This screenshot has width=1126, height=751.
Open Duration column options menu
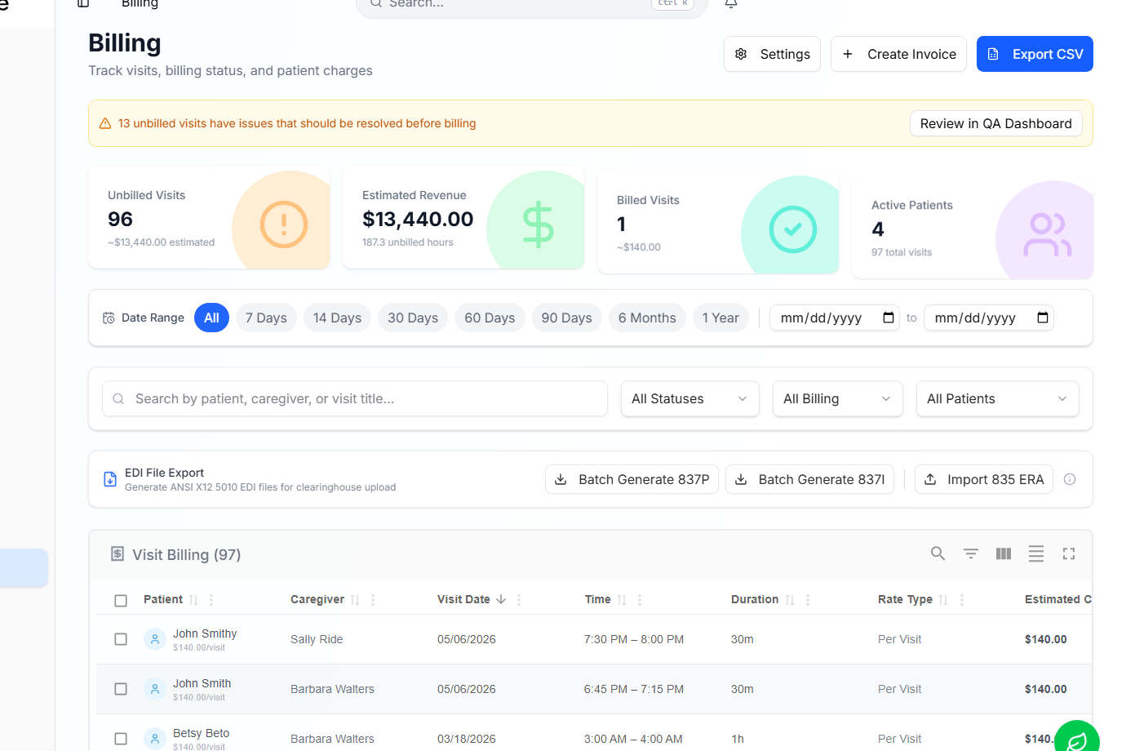point(808,600)
